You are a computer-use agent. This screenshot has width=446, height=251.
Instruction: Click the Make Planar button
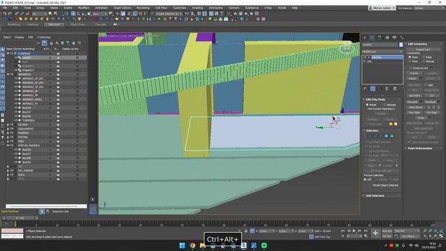pyautogui.click(x=415, y=107)
